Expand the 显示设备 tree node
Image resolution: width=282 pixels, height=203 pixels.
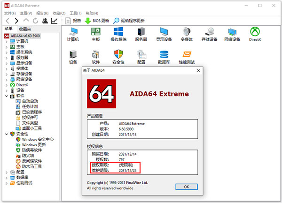7,63
